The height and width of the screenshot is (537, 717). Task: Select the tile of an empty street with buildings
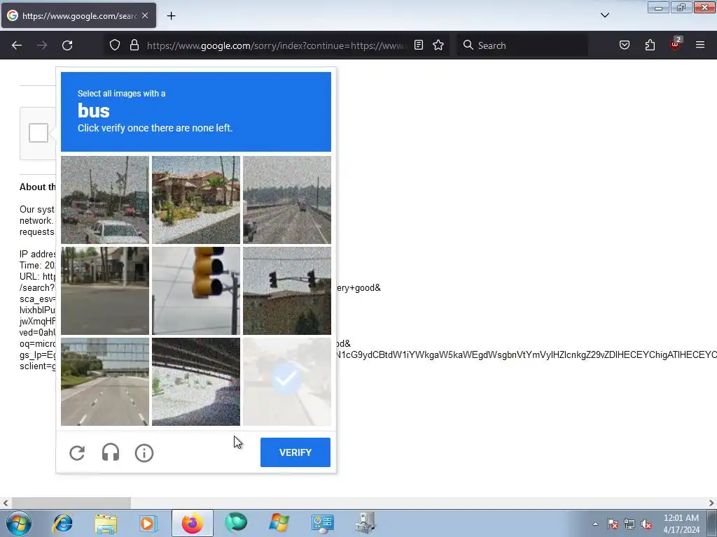click(x=105, y=291)
